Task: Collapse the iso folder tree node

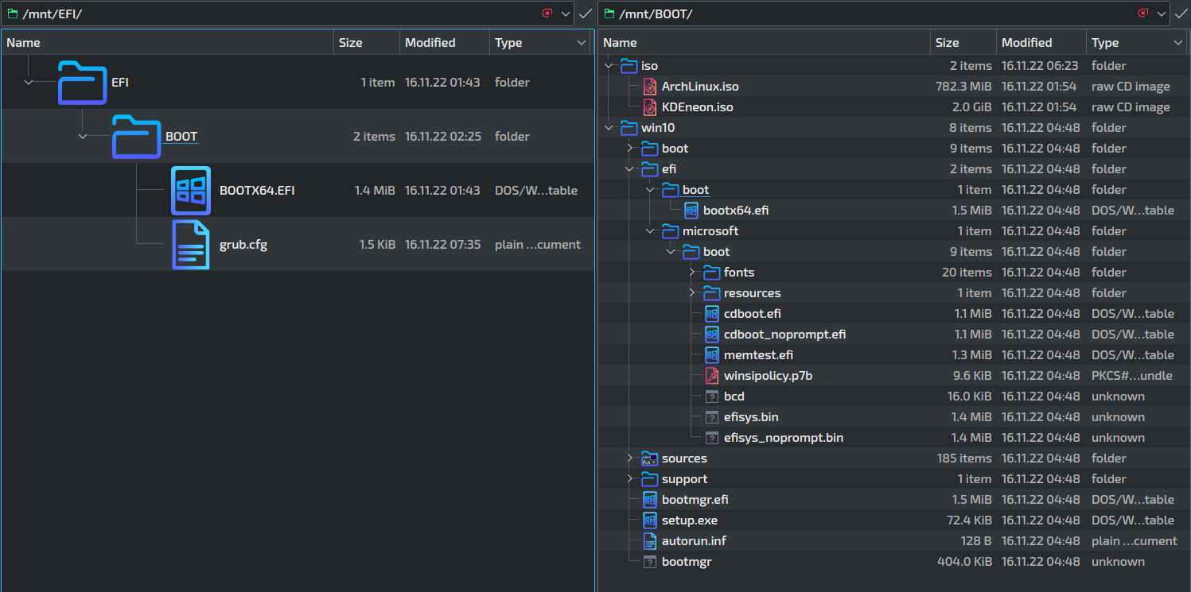Action: point(609,66)
